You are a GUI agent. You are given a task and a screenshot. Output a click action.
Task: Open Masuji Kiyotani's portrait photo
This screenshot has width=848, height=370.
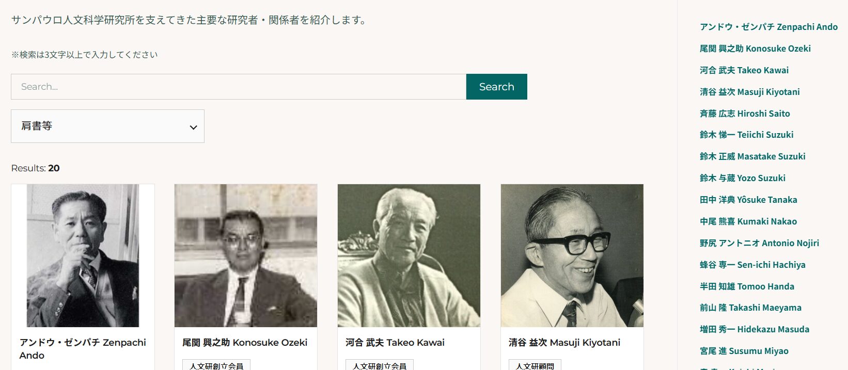(572, 255)
